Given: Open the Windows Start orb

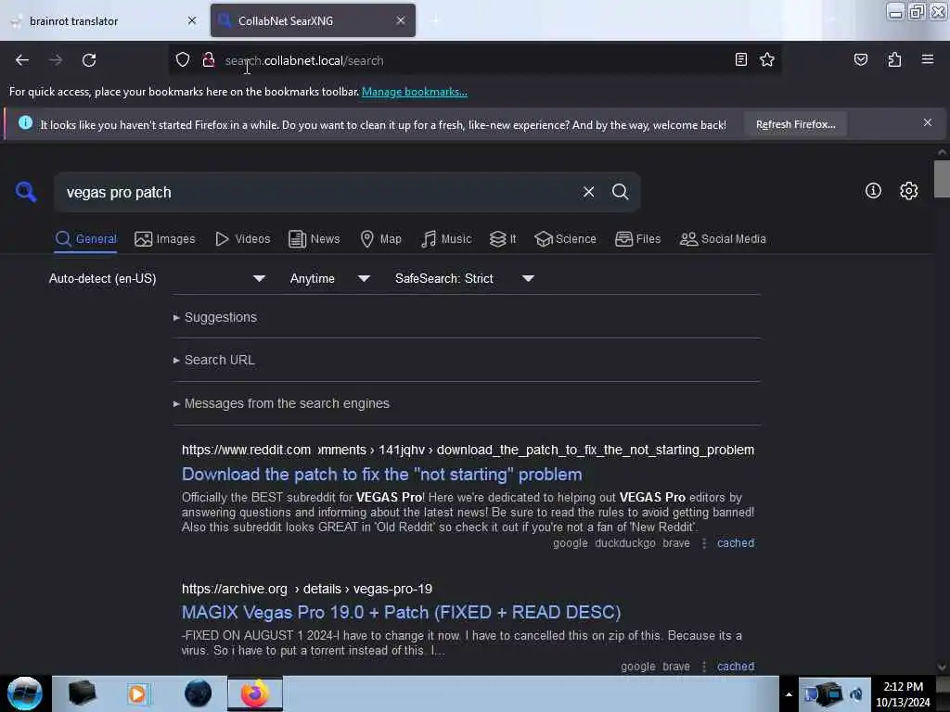Looking at the screenshot, I should tap(25, 693).
